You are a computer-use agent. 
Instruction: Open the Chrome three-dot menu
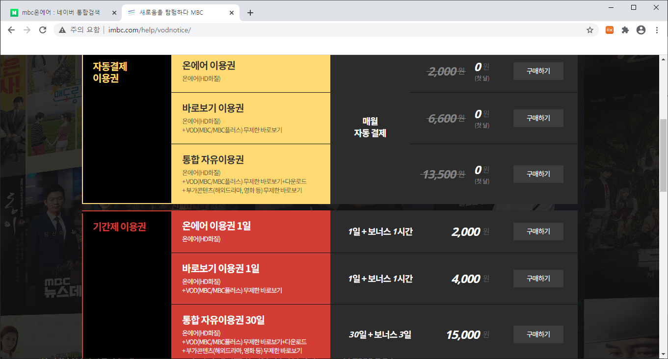(x=657, y=30)
